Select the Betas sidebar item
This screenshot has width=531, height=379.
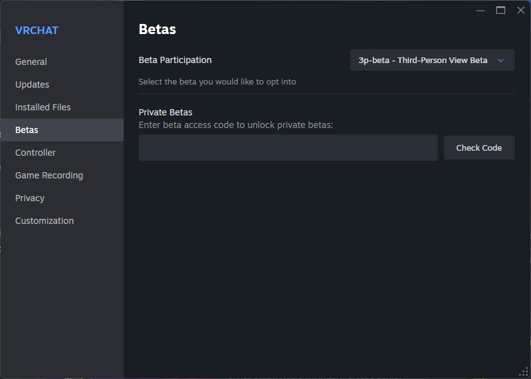coord(26,130)
